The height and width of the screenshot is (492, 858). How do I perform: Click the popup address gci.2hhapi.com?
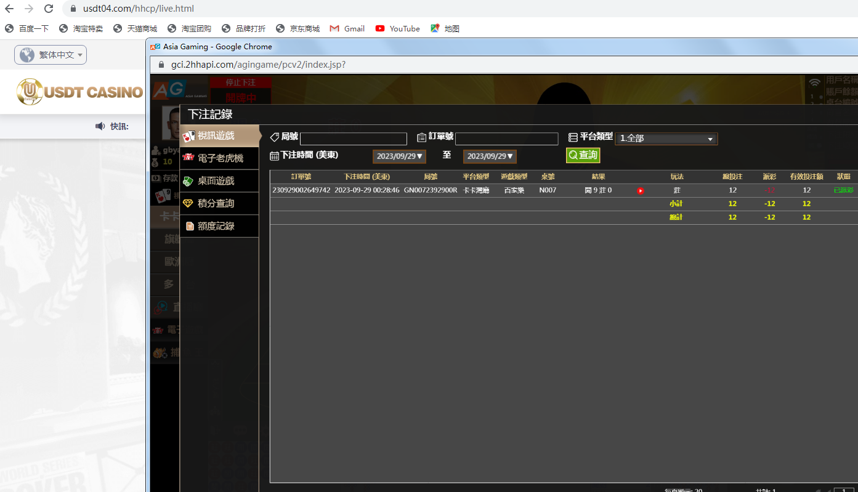[x=257, y=65]
